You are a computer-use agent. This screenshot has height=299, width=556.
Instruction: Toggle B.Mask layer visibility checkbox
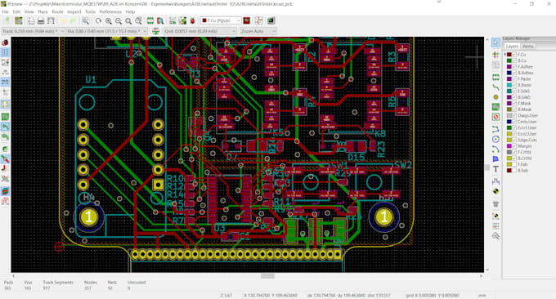(x=514, y=109)
